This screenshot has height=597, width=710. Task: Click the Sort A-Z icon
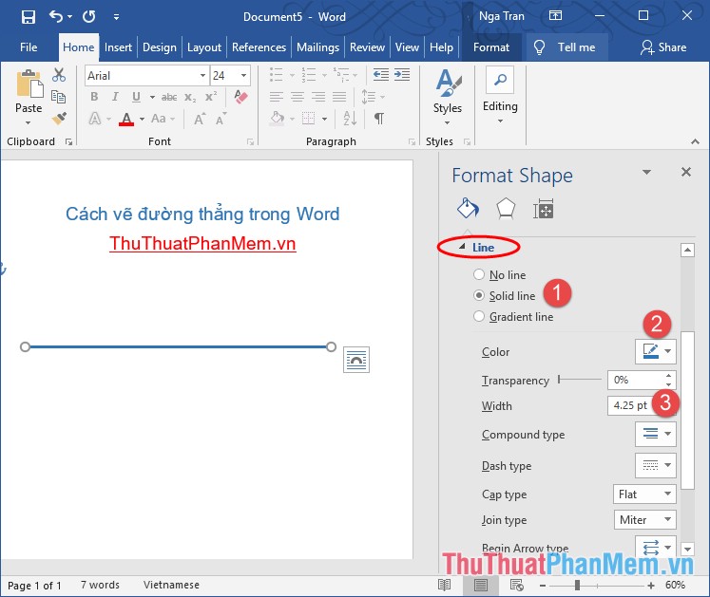[x=350, y=119]
